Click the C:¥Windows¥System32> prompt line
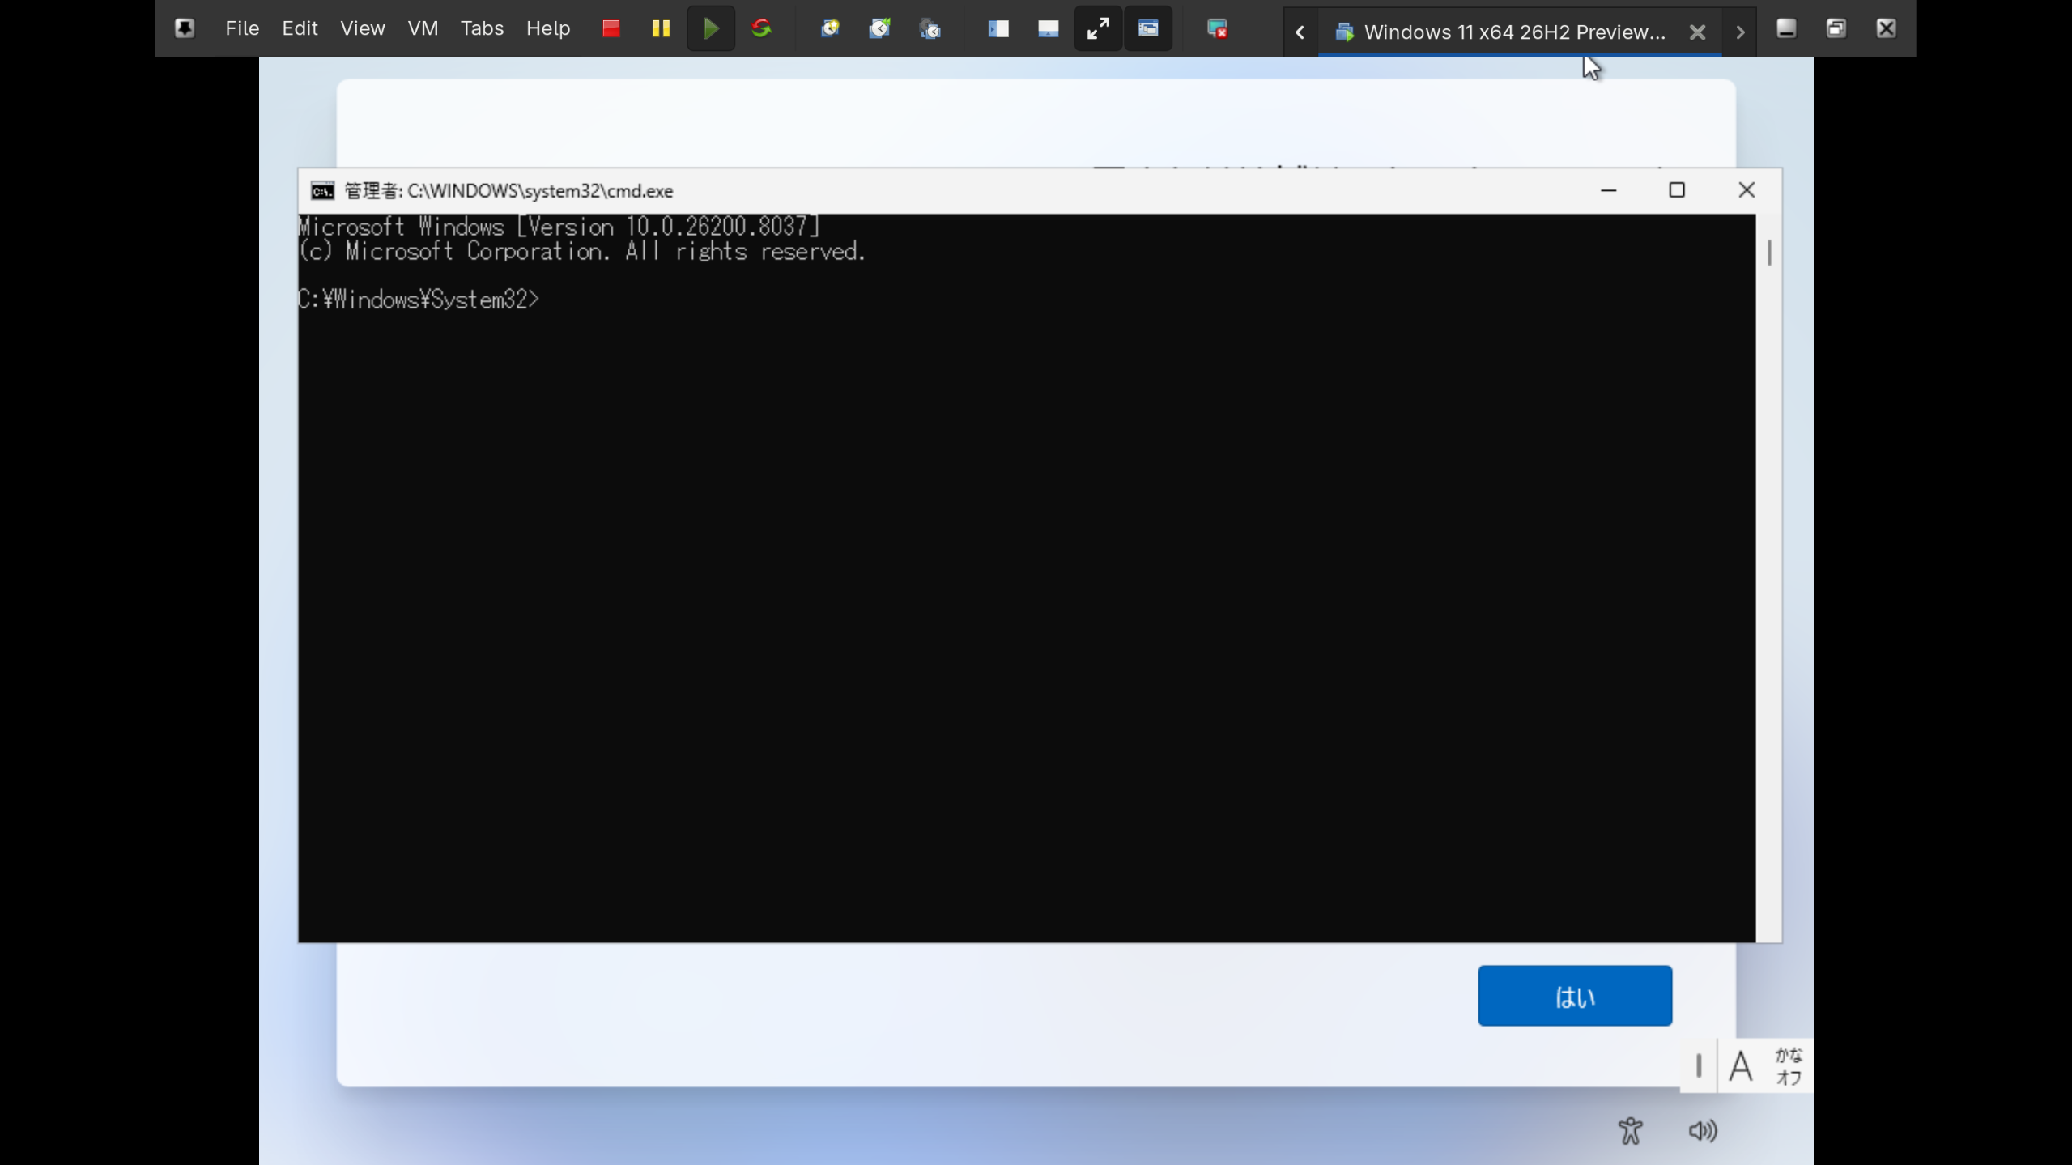Viewport: 2072px width, 1165px height. click(419, 300)
